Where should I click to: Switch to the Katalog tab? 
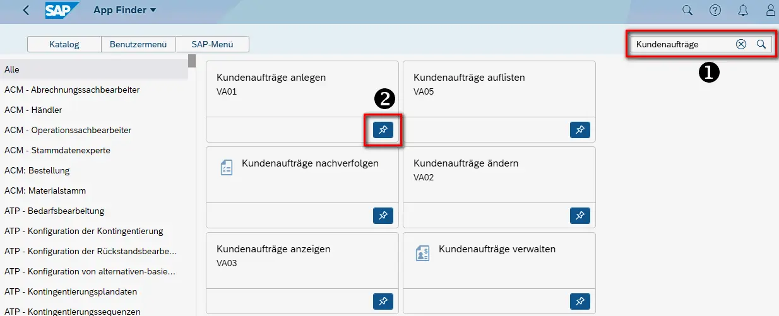[x=64, y=44]
